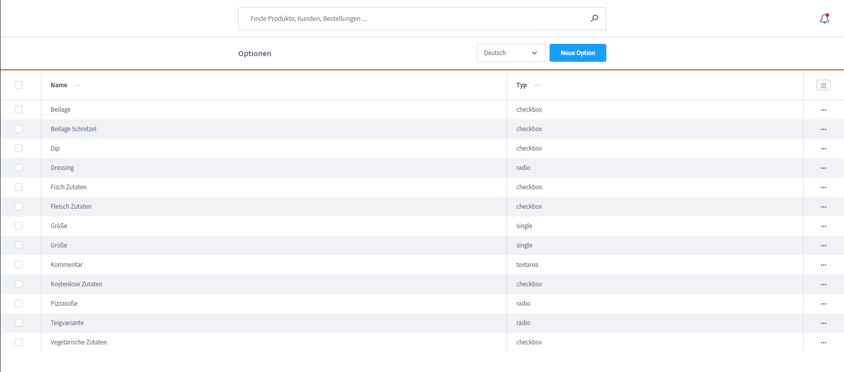Viewport: 844px width, 372px height.
Task: Sort list by Typ column header
Action: [521, 85]
